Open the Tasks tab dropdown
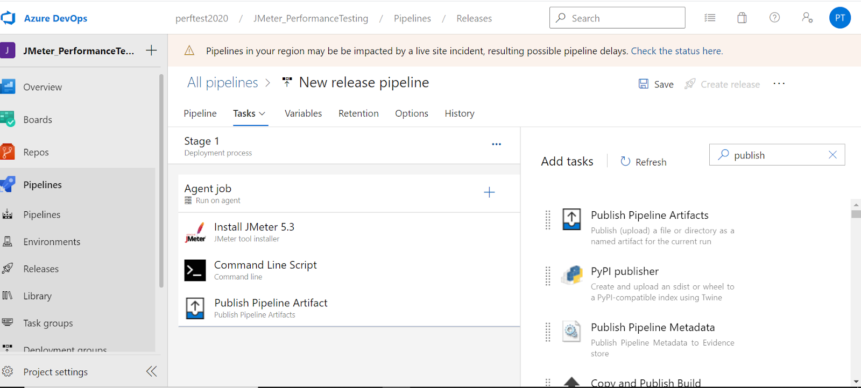 pyautogui.click(x=250, y=113)
